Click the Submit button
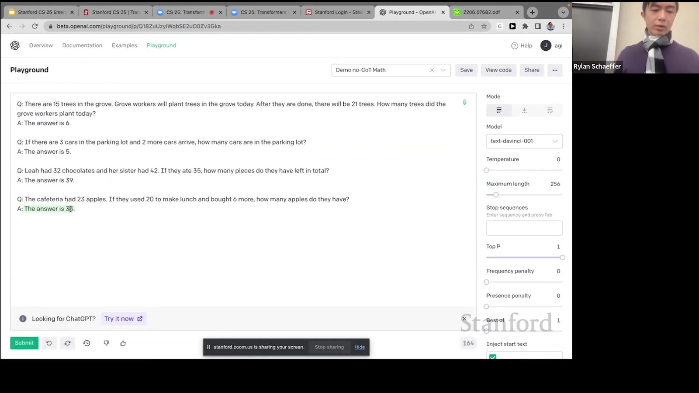This screenshot has width=699, height=393. [24, 343]
